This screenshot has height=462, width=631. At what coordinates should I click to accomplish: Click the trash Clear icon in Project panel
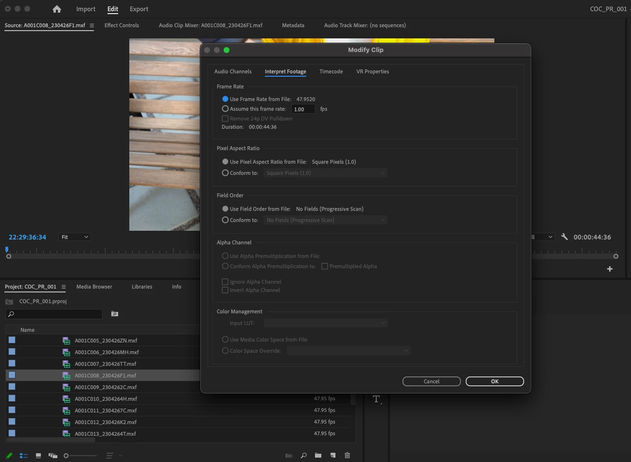(347, 456)
